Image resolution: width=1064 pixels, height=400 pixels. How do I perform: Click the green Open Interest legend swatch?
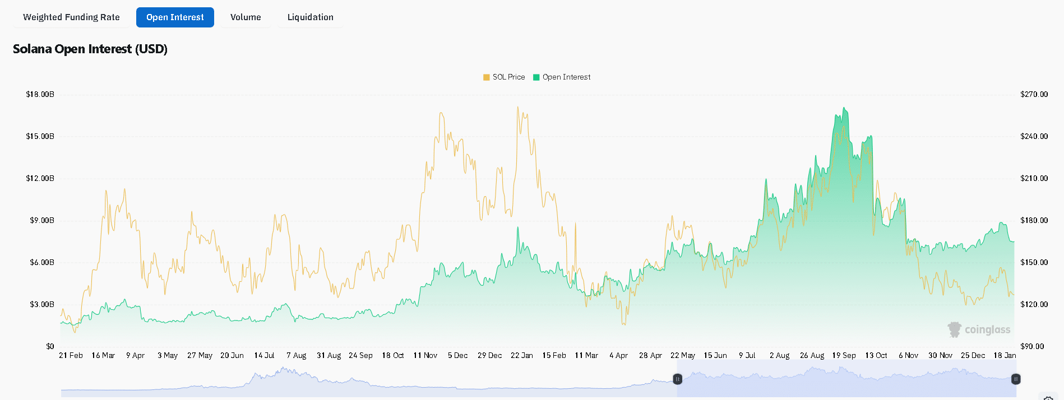(536, 77)
